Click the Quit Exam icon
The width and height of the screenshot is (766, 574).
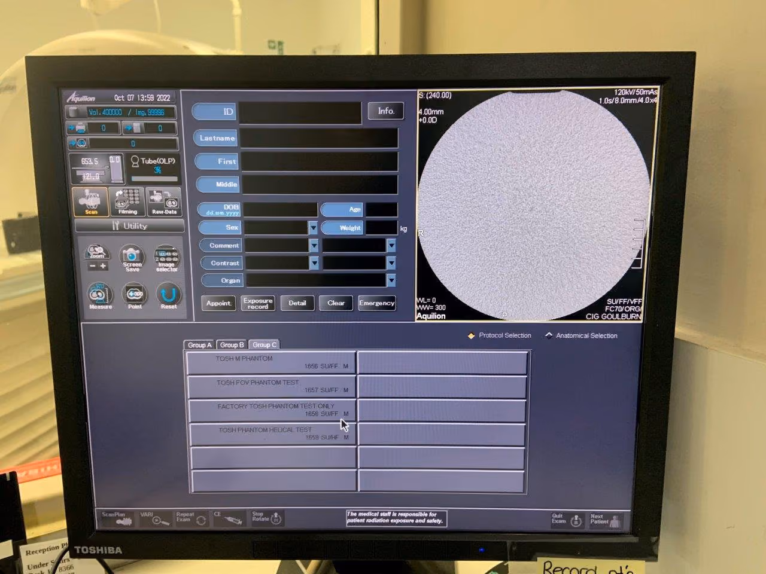[567, 520]
